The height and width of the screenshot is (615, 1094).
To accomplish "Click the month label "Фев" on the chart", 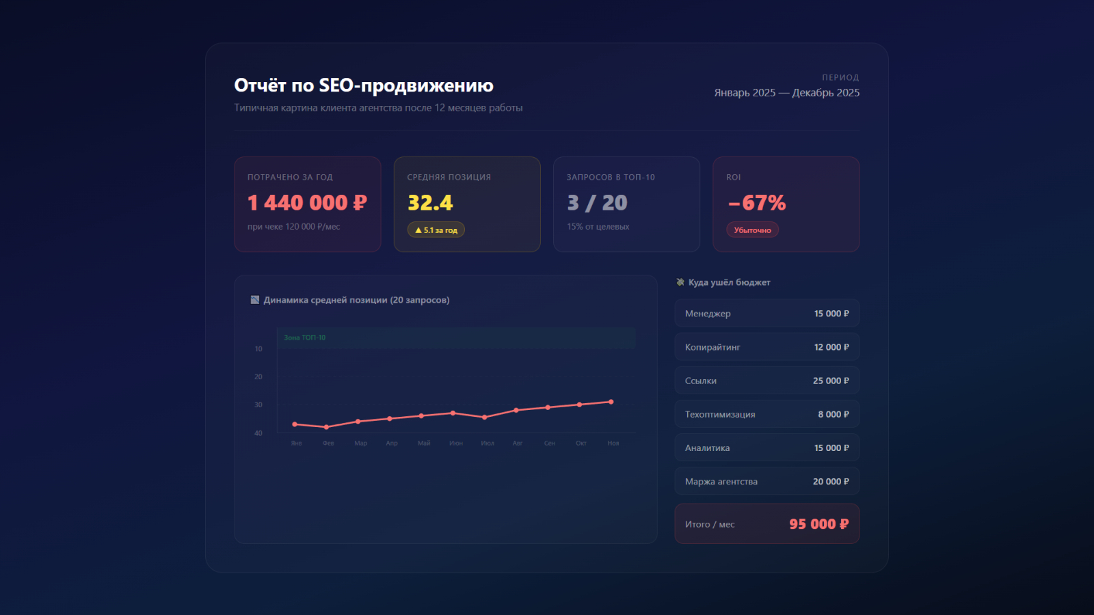I will pos(328,443).
